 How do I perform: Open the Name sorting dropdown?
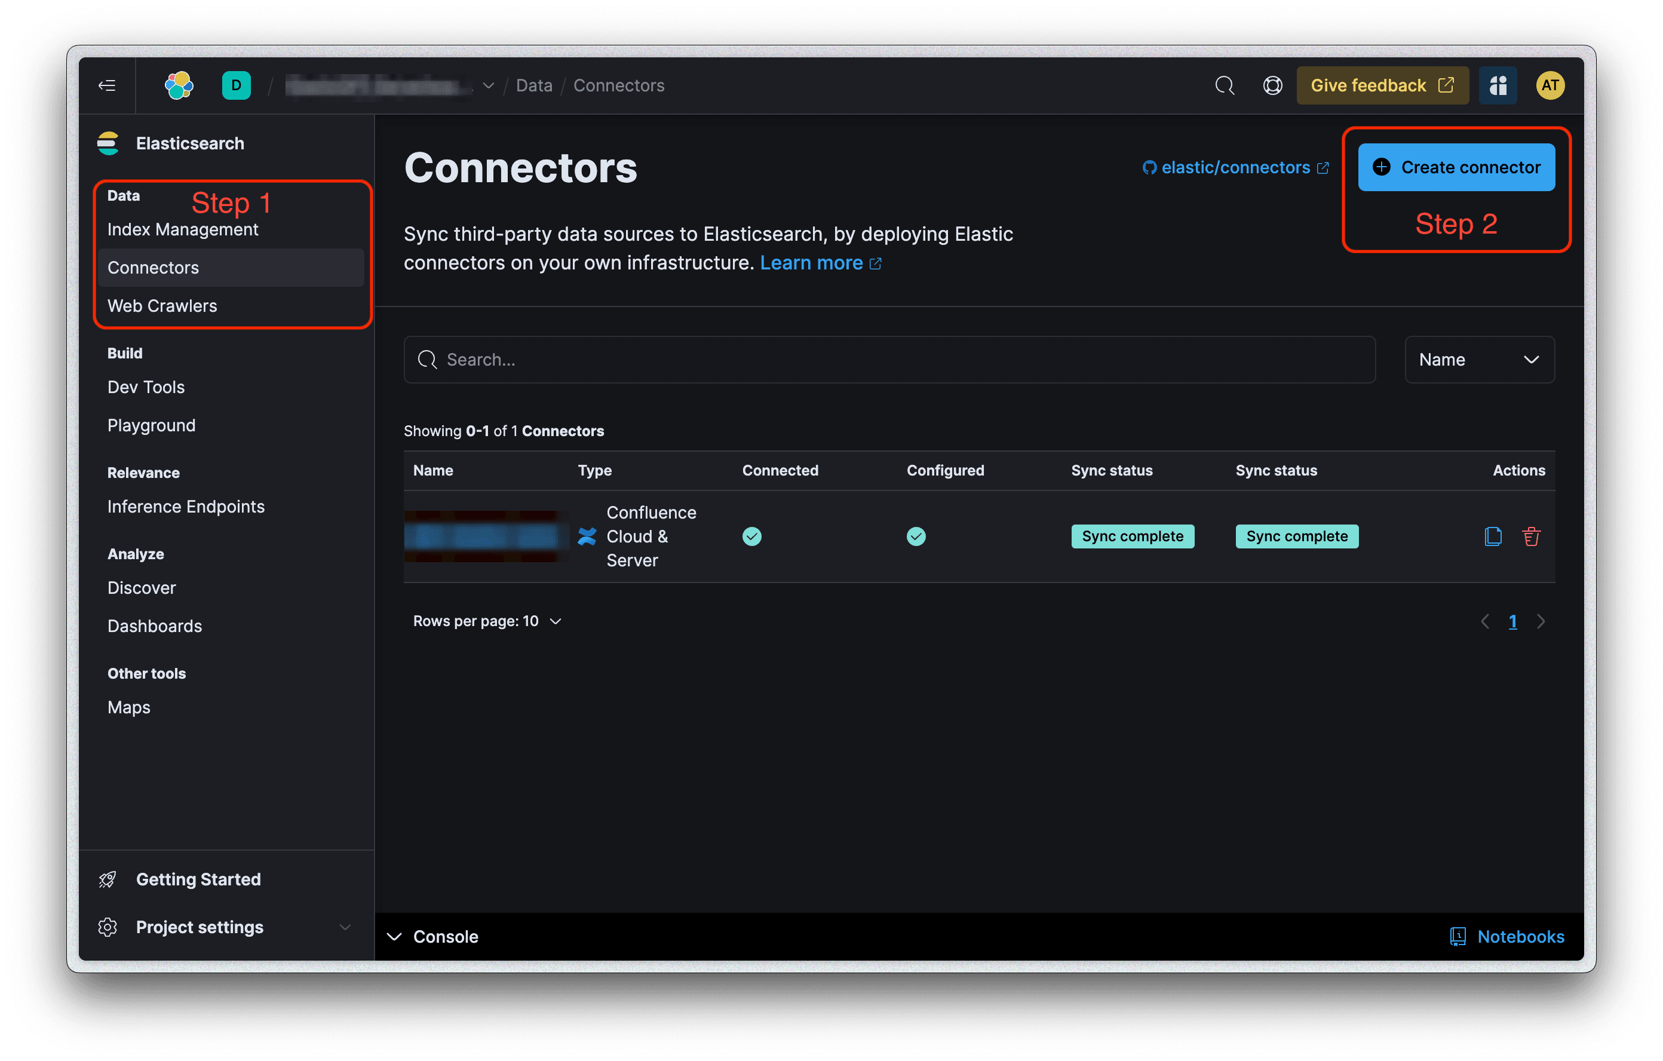pos(1479,359)
